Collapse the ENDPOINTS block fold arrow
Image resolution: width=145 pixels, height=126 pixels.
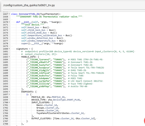9,92
